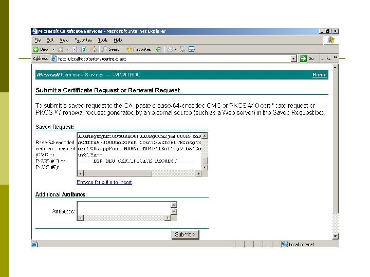Click the Forward arrow icon
370x277 pixels.
pos(61,49)
